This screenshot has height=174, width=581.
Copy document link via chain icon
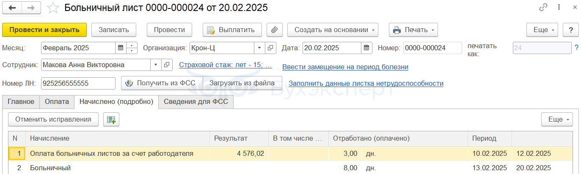[543, 8]
